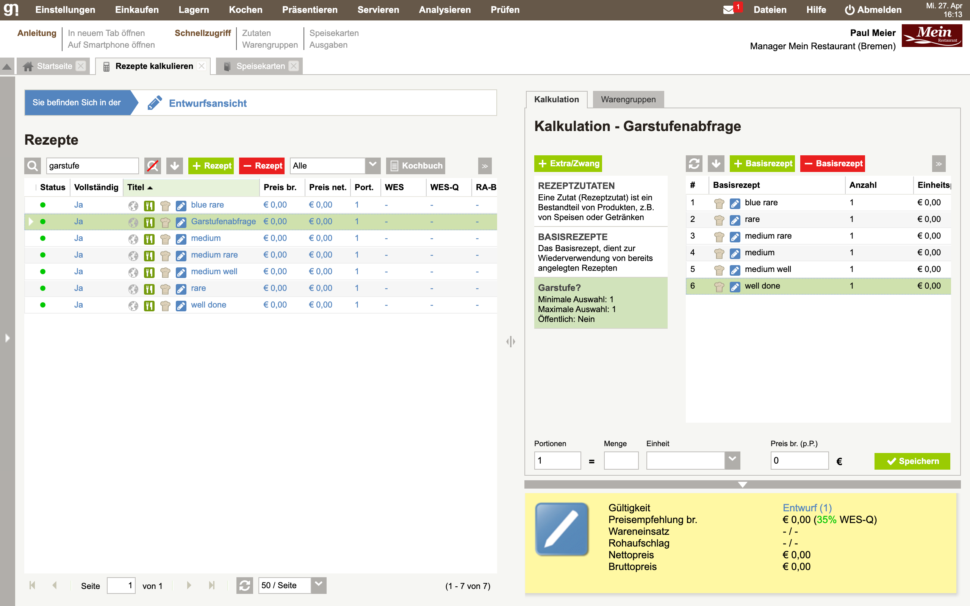Click the large blue draft pencil icon
Screen dimensions: 970x606
coord(562,529)
